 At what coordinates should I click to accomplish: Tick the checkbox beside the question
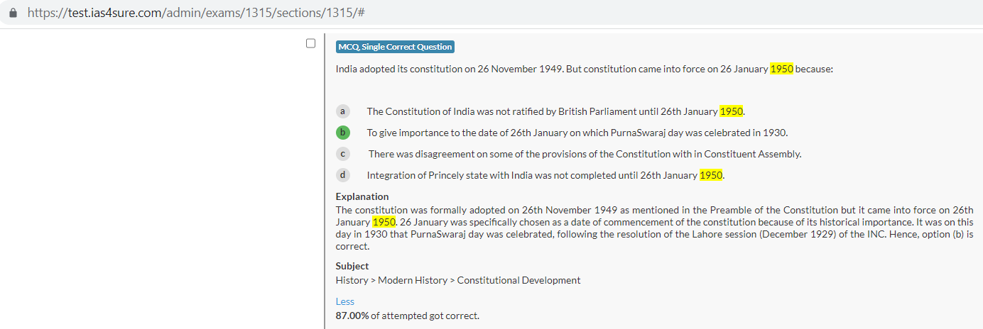coord(310,43)
